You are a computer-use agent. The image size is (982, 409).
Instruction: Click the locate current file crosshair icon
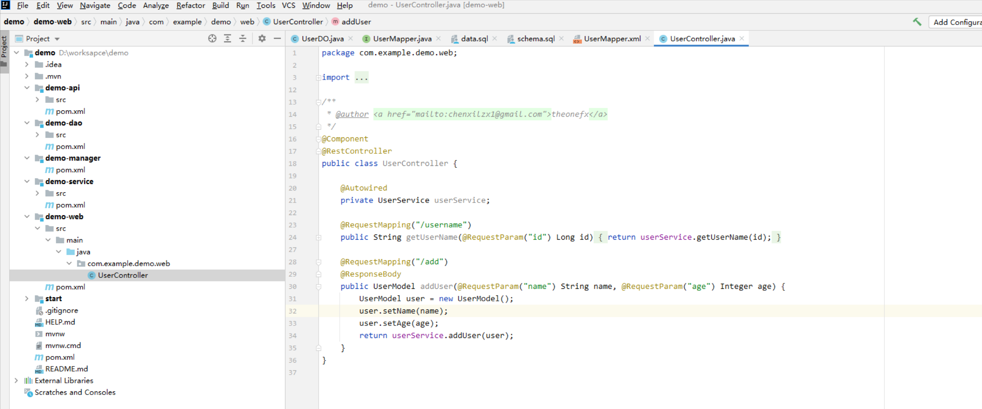pyautogui.click(x=212, y=38)
